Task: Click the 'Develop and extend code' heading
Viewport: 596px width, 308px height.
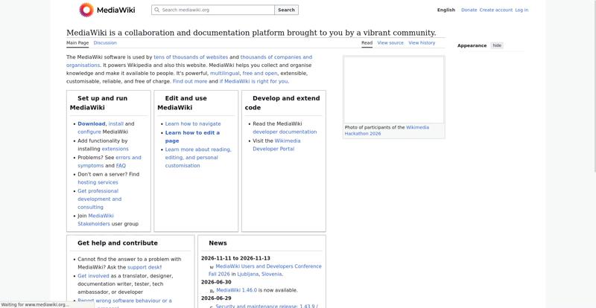Action: point(282,103)
